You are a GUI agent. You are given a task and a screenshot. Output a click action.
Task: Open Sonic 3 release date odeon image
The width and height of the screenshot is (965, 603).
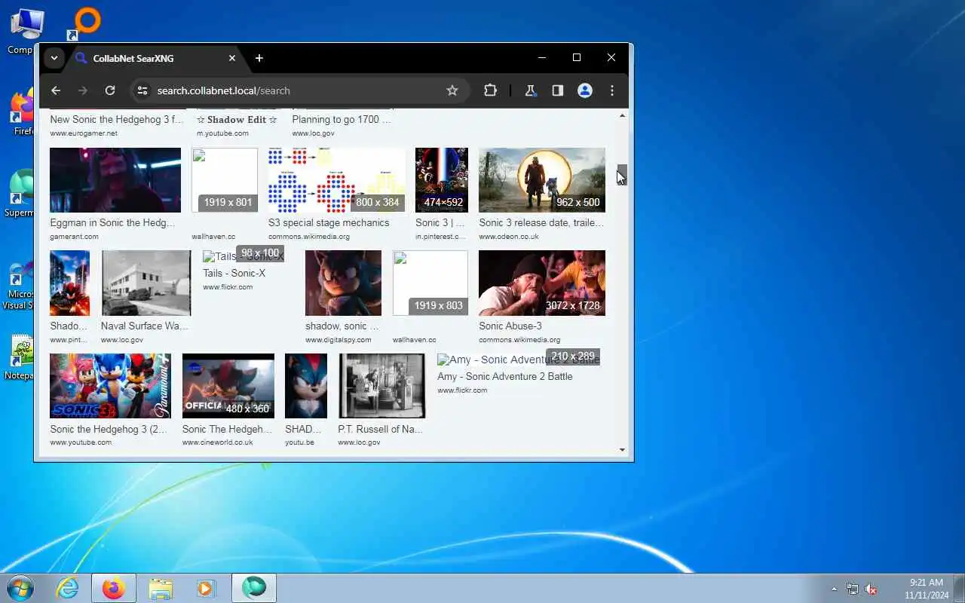(542, 180)
